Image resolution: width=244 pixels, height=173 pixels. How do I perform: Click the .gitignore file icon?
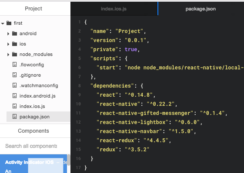[x=14, y=75]
